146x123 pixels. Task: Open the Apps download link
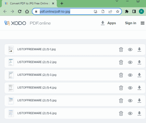tap(108, 23)
